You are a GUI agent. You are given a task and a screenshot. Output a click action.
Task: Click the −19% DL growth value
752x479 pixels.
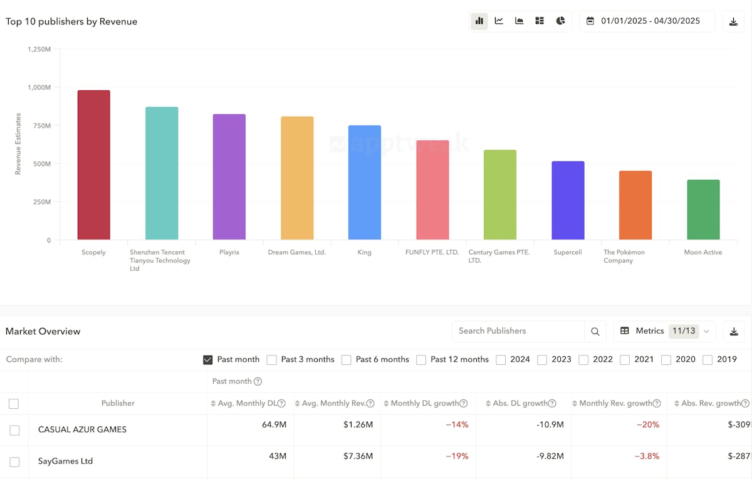457,456
